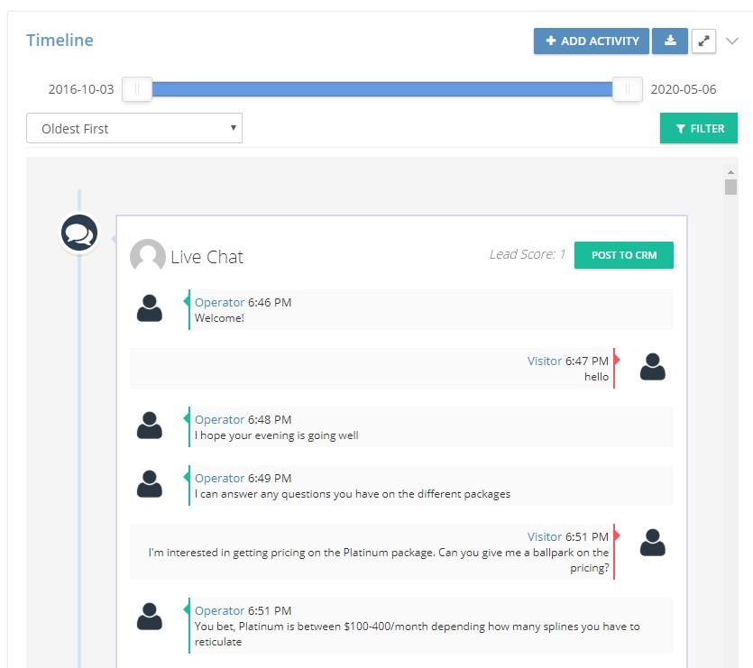Open the Filter options

[699, 128]
